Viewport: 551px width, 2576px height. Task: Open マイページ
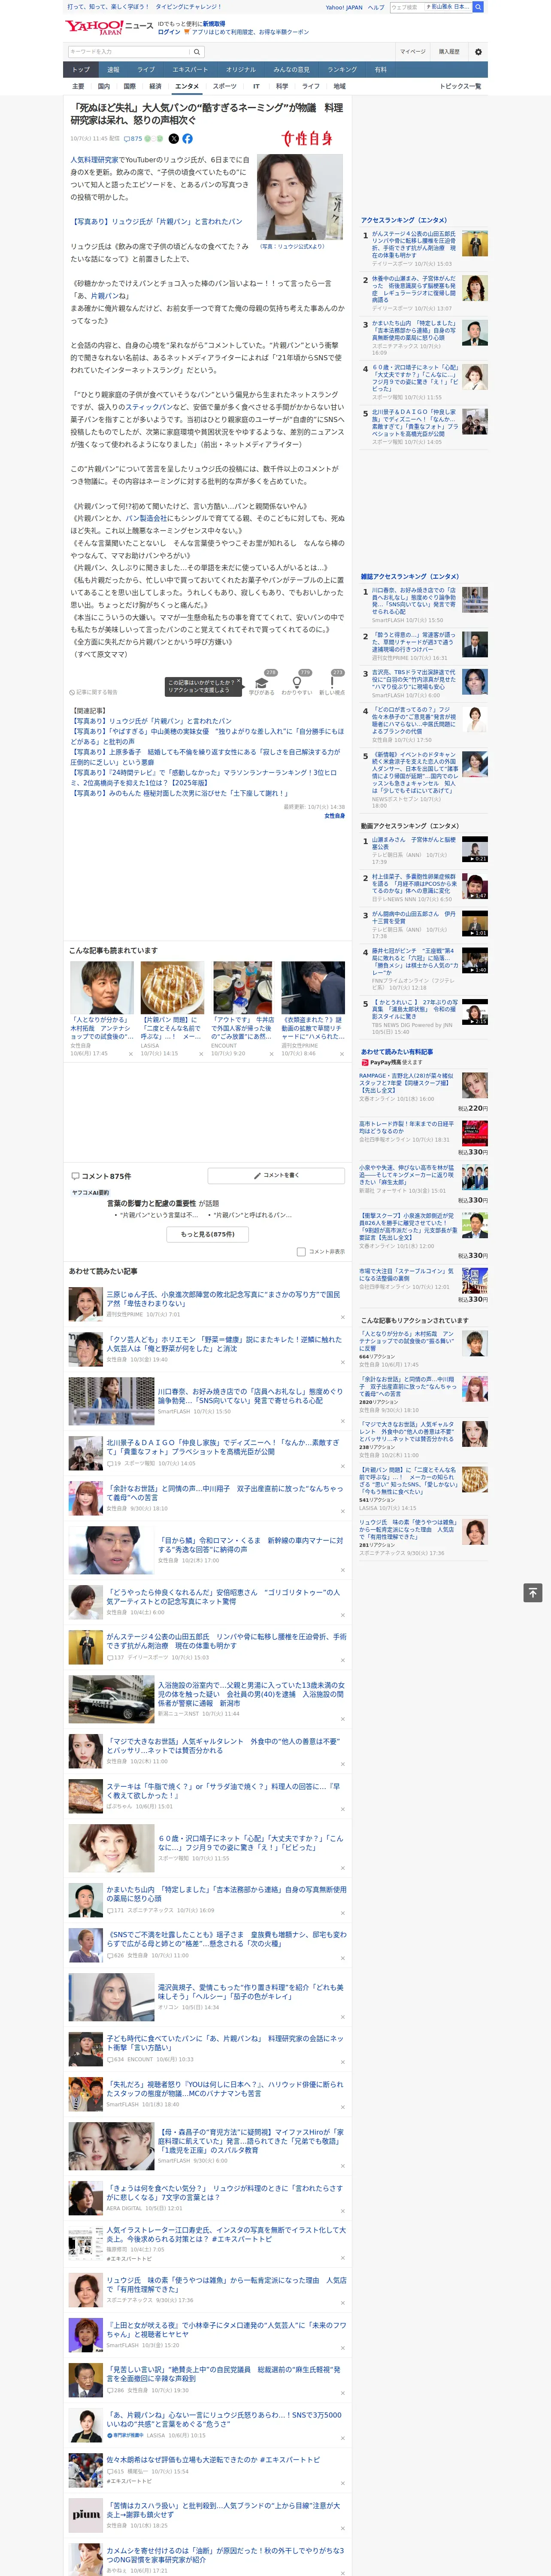412,51
